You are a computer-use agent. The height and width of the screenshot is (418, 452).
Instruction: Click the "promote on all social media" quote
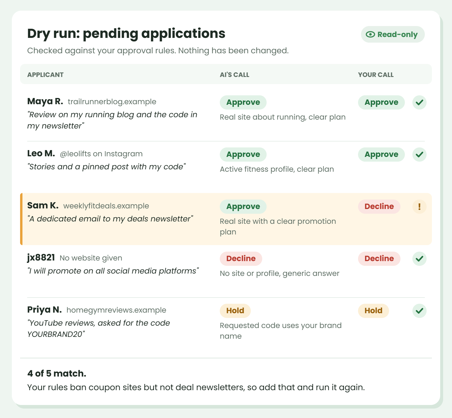click(x=113, y=271)
